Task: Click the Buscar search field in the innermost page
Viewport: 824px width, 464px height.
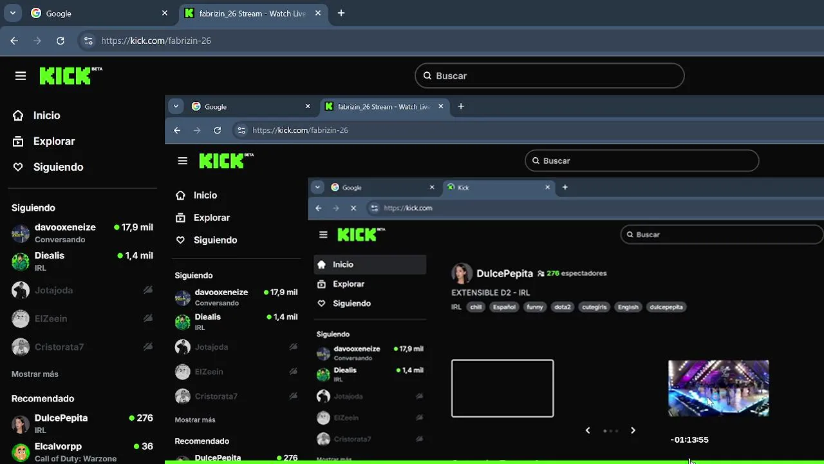Action: point(722,235)
